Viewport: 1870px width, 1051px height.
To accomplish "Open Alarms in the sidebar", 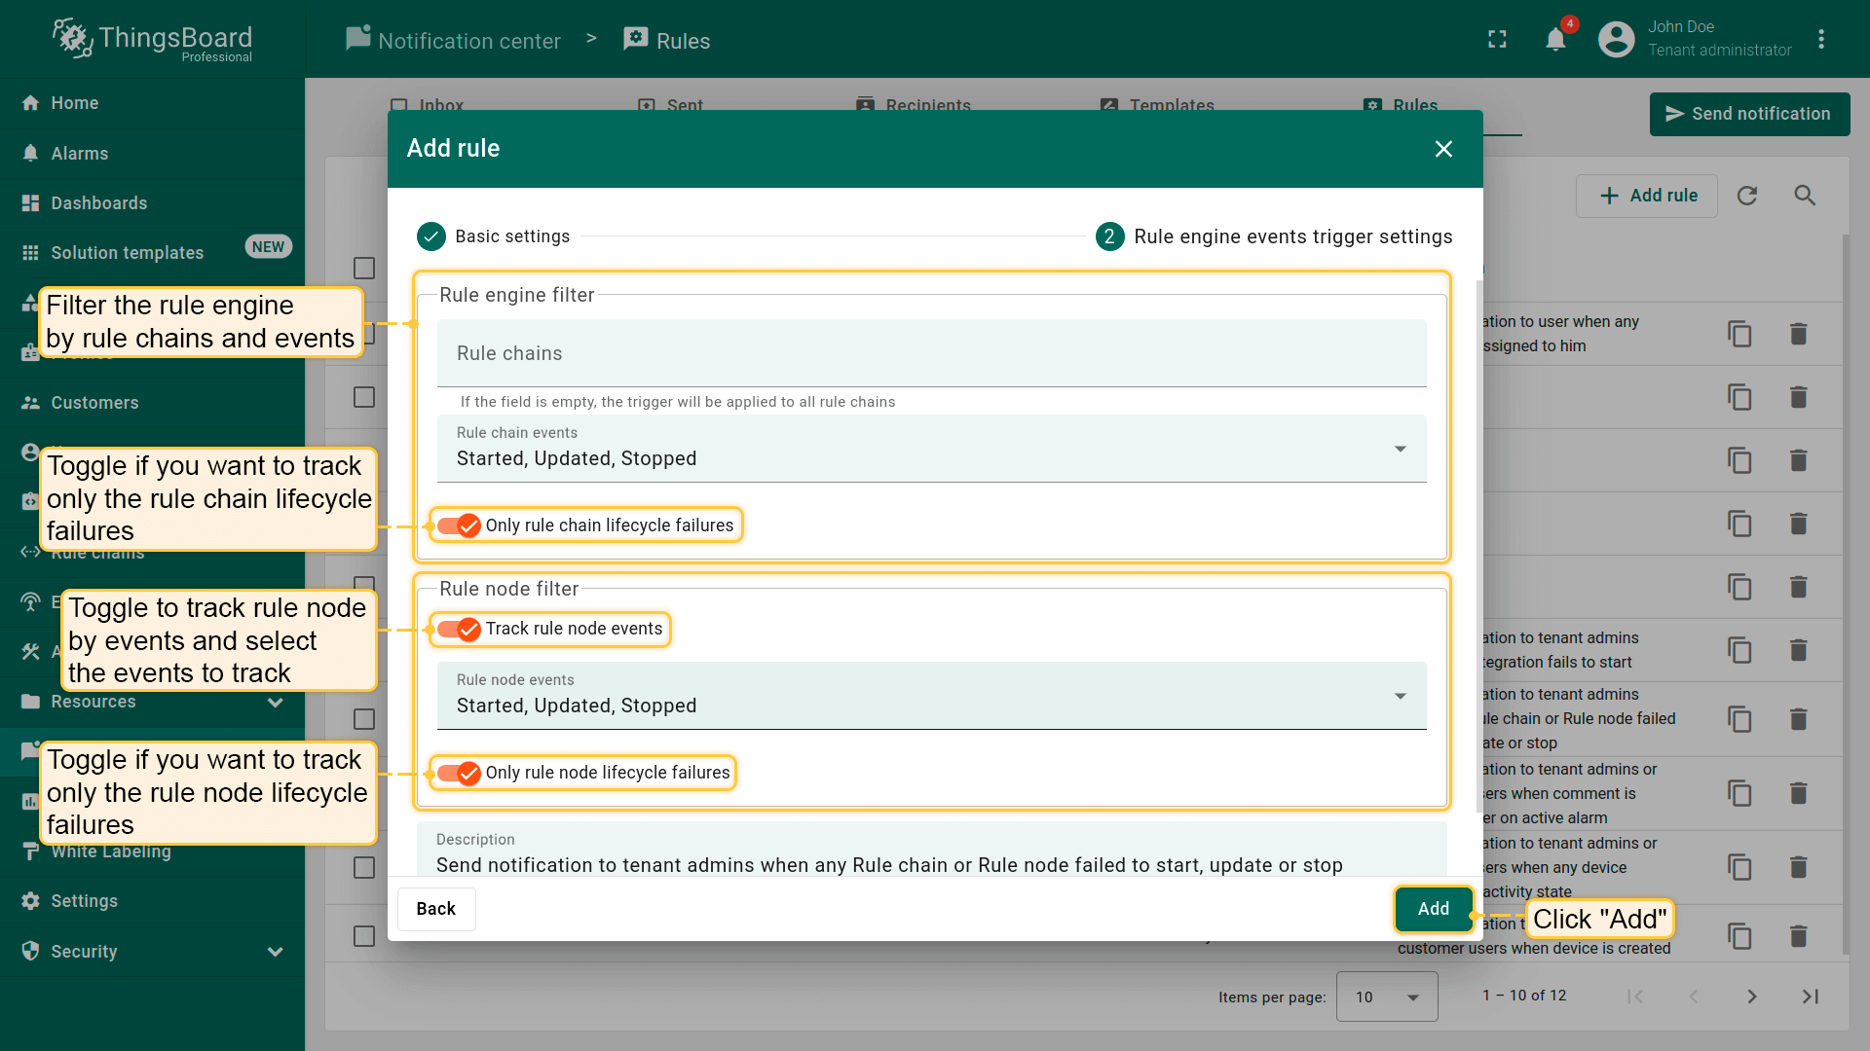I will point(80,154).
